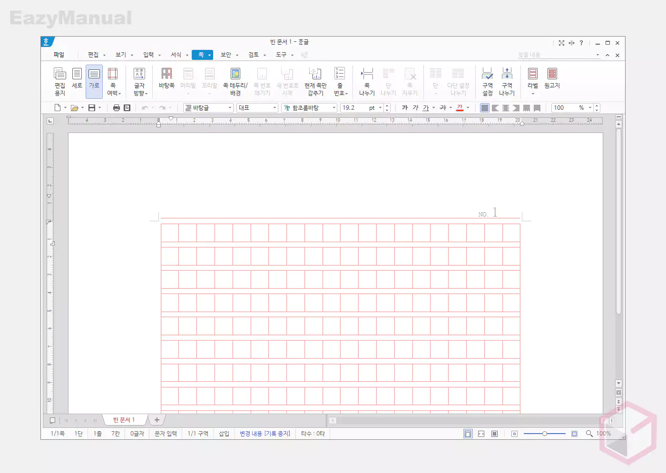Click the print icon in toolbar
Screen dimensions: 666x473
point(116,108)
